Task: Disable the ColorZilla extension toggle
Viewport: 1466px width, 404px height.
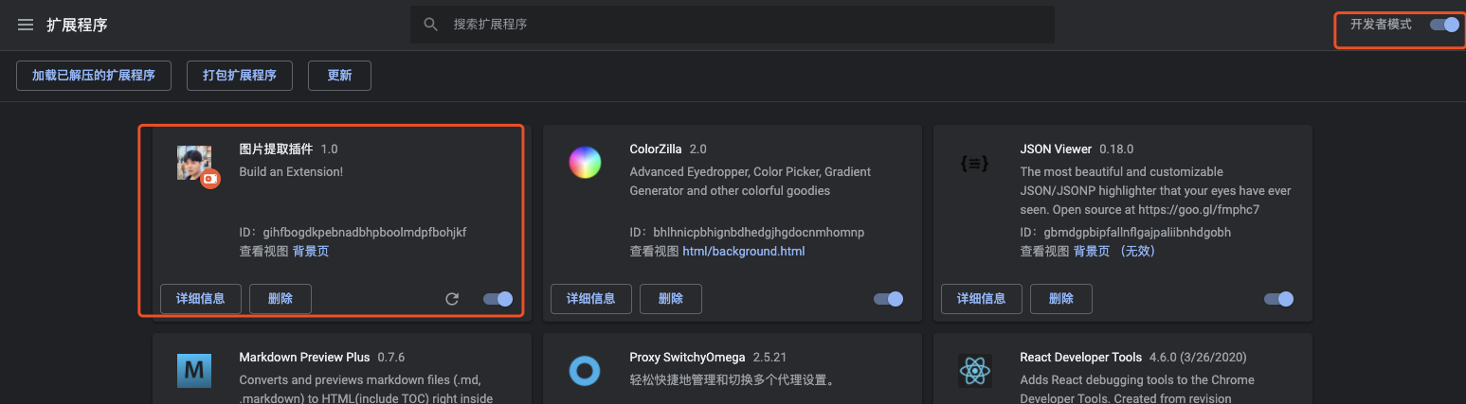Action: pos(888,299)
